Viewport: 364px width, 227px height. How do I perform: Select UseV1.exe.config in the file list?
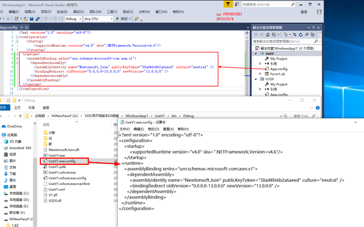pyautogui.click(x=62, y=161)
